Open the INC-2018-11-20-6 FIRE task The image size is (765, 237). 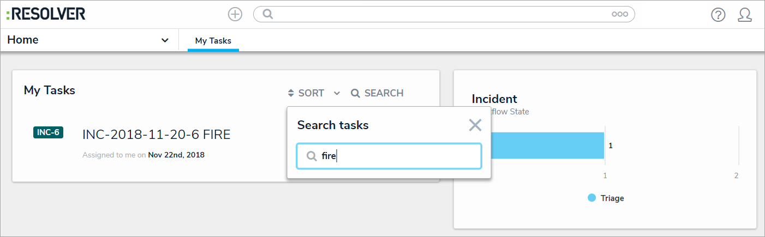point(156,135)
